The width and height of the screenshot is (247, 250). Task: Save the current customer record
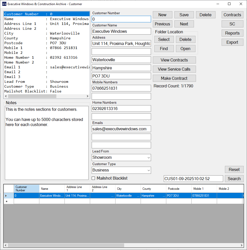pos(184,15)
